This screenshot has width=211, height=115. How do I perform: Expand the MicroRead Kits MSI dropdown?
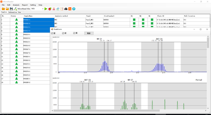point(43,9)
